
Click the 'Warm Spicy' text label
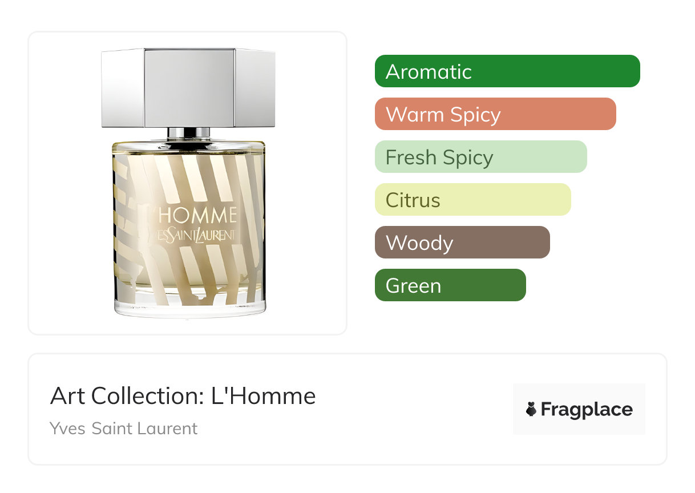pos(443,115)
